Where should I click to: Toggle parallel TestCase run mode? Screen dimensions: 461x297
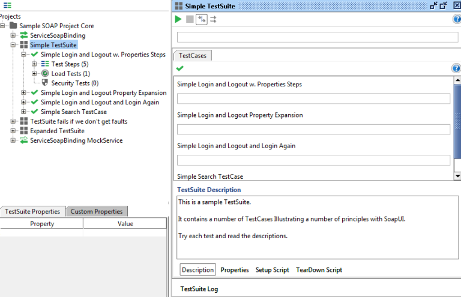[213, 20]
